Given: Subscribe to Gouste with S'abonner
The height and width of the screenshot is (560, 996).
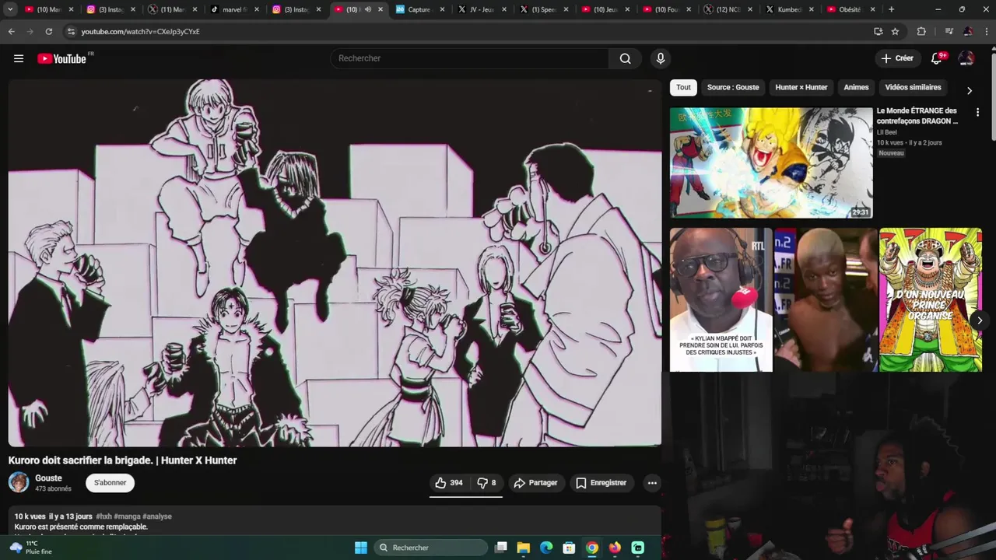Looking at the screenshot, I should pyautogui.click(x=110, y=483).
